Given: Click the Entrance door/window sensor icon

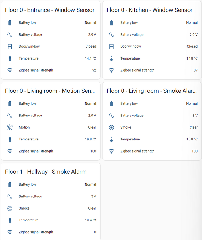Looking at the screenshot, I should [x=10, y=47].
